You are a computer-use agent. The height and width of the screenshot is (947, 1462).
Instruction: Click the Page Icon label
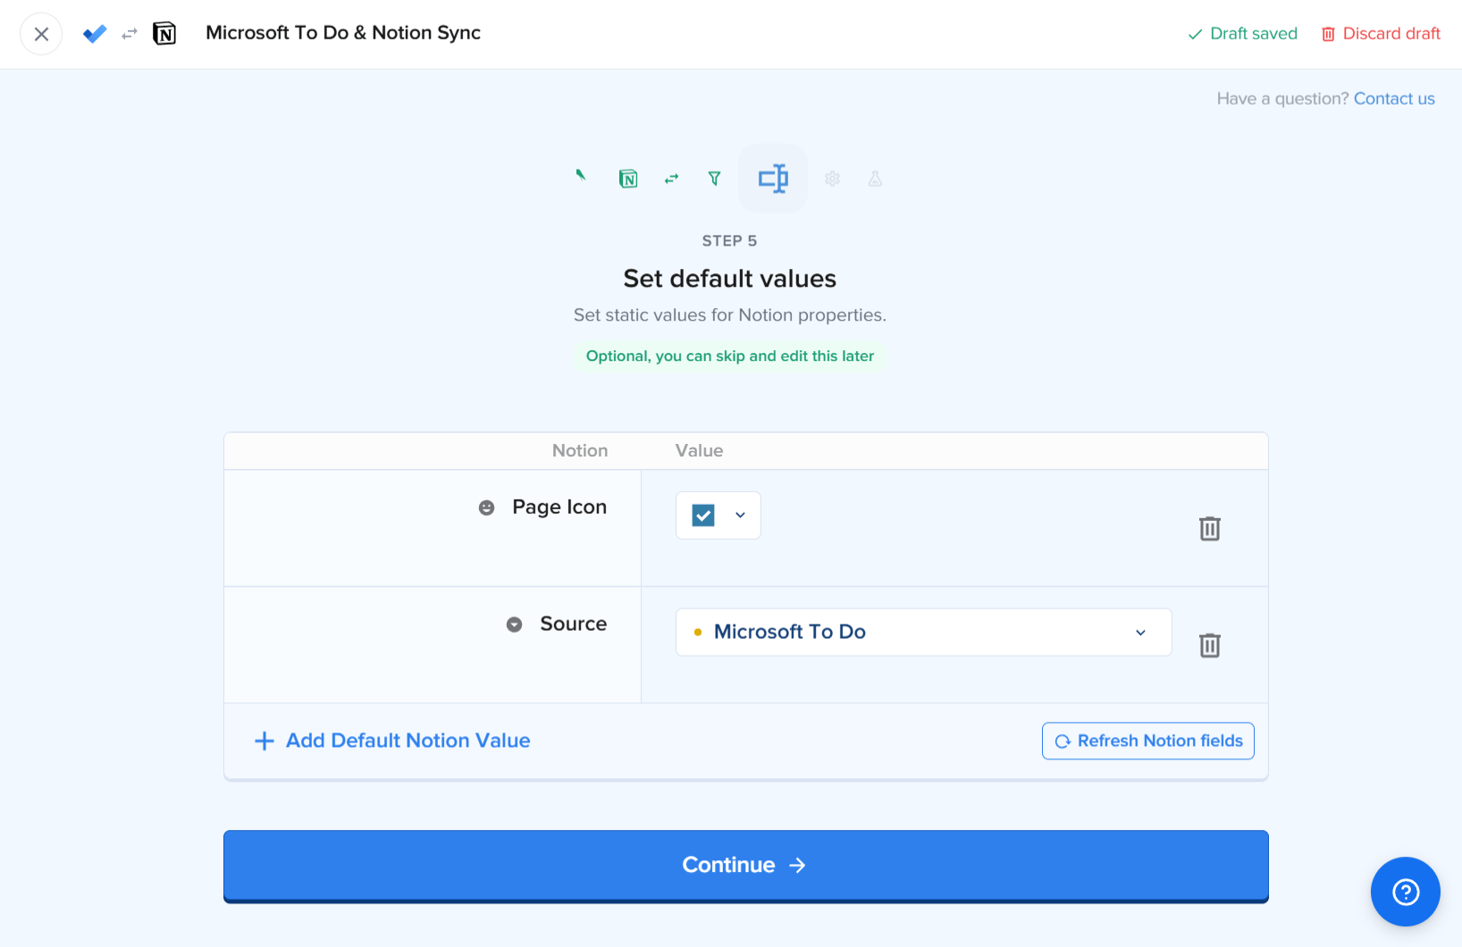point(559,507)
